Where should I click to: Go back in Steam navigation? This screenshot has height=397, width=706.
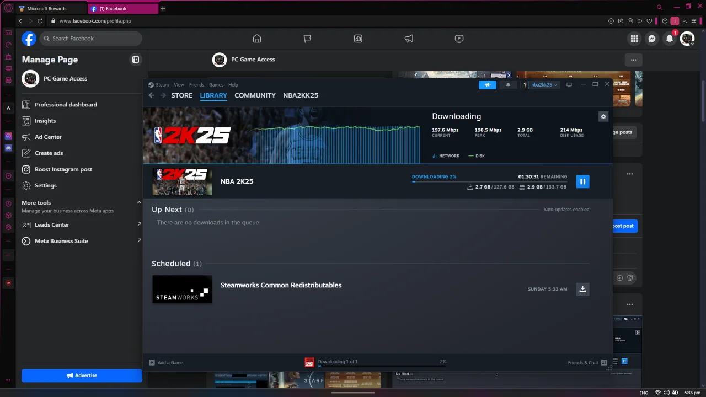pos(152,95)
